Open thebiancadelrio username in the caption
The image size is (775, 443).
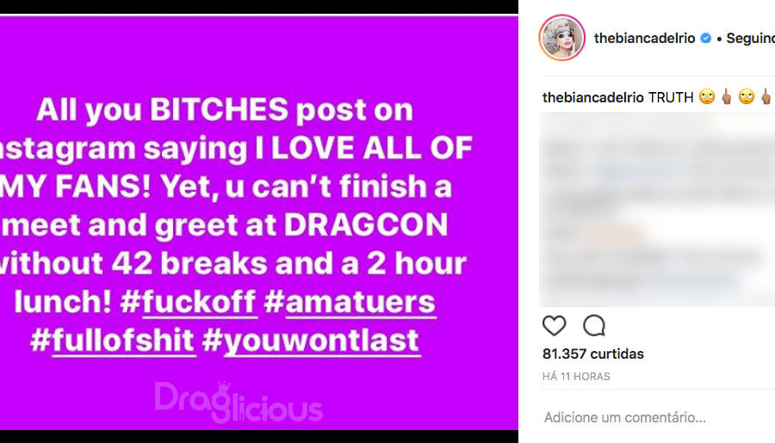592,97
